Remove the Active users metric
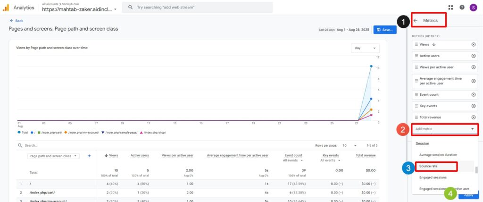483x202 pixels. (474, 56)
